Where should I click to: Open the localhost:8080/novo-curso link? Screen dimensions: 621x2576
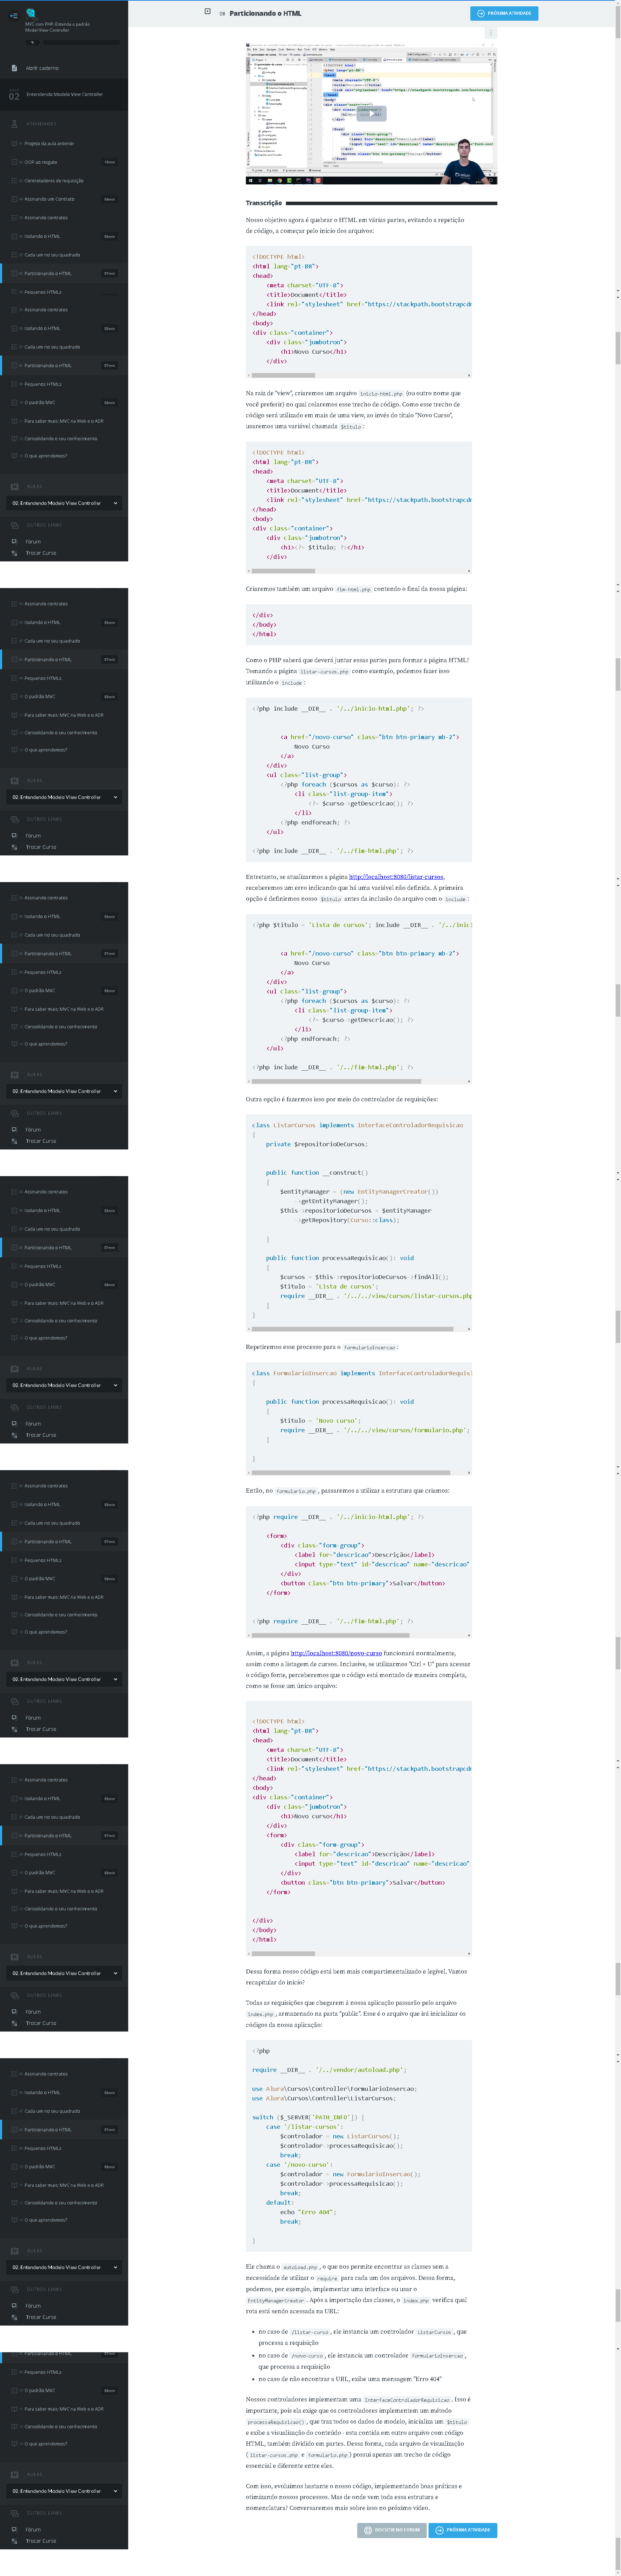(x=336, y=1653)
